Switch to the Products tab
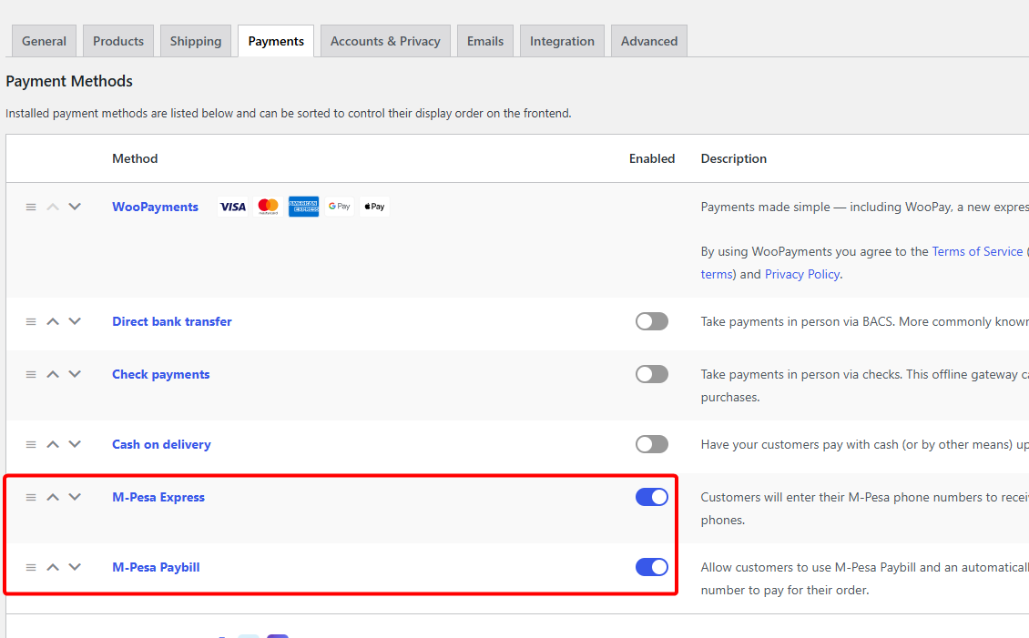Viewport: 1029px width, 638px height. click(118, 41)
